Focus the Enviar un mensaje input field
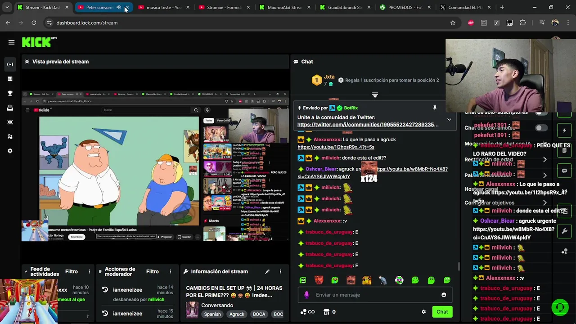 point(374,295)
